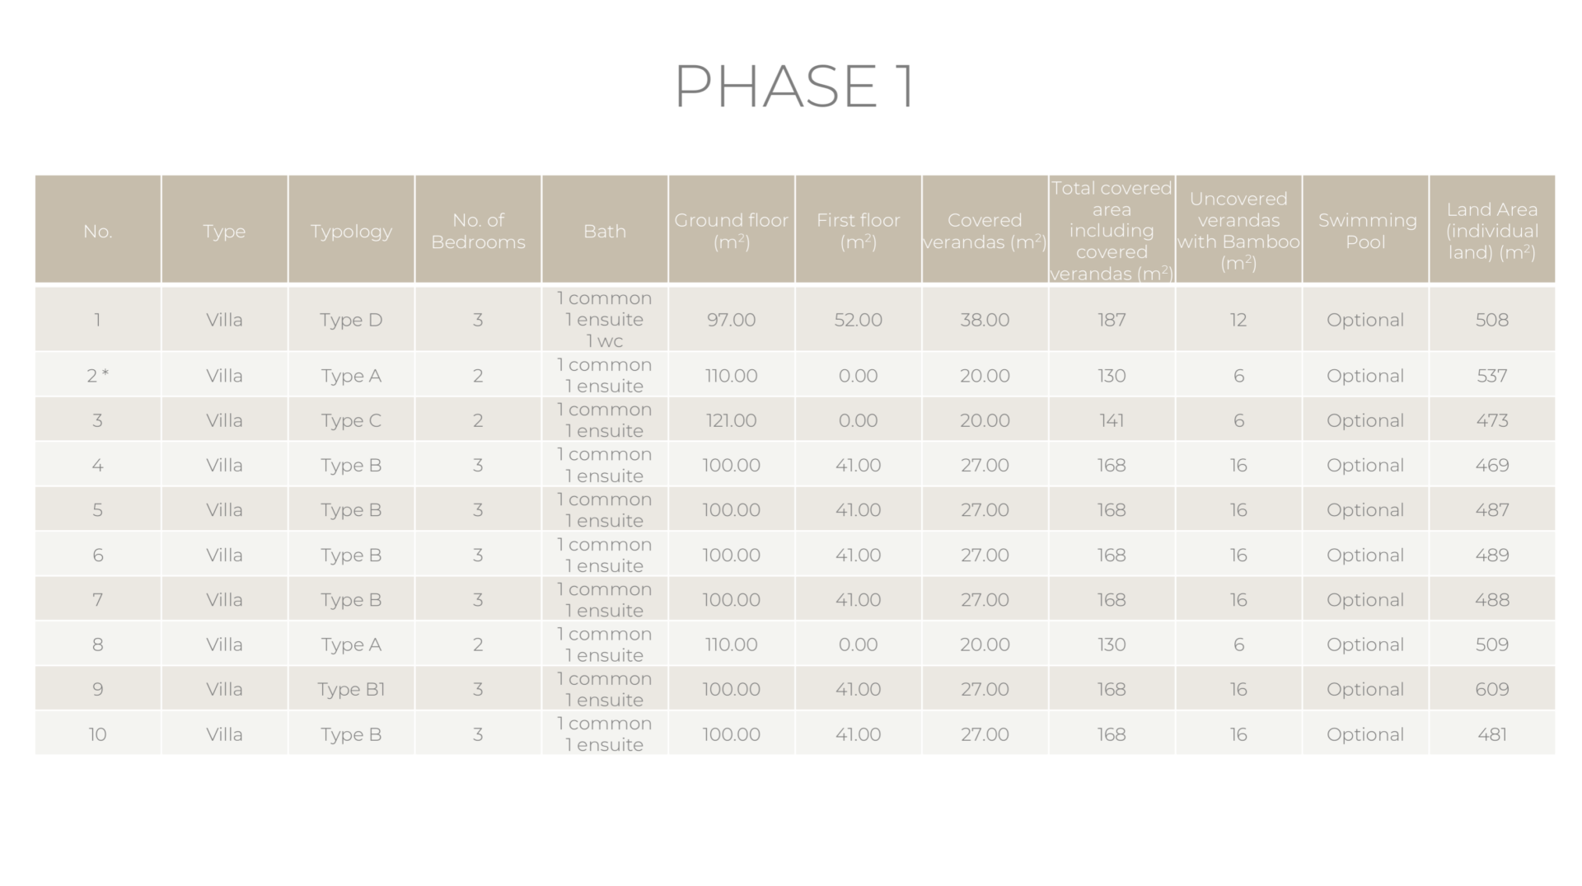The height and width of the screenshot is (886, 1582).
Task: Click the Land Area column header
Action: (1491, 232)
